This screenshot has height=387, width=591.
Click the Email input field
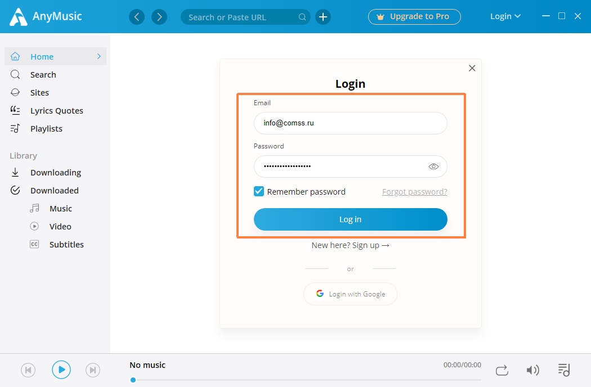[x=351, y=123]
